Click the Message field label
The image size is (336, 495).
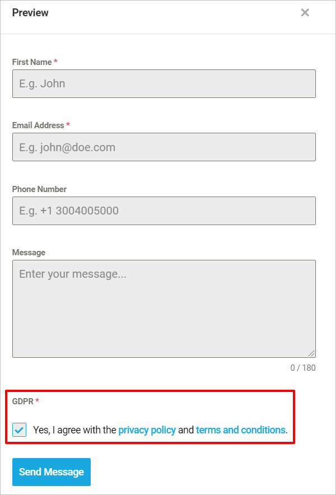tap(29, 253)
